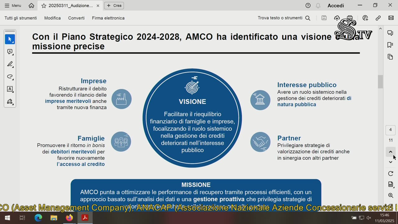Open the Modifica menu
Viewport: 398px width, 224px height.
(53, 18)
